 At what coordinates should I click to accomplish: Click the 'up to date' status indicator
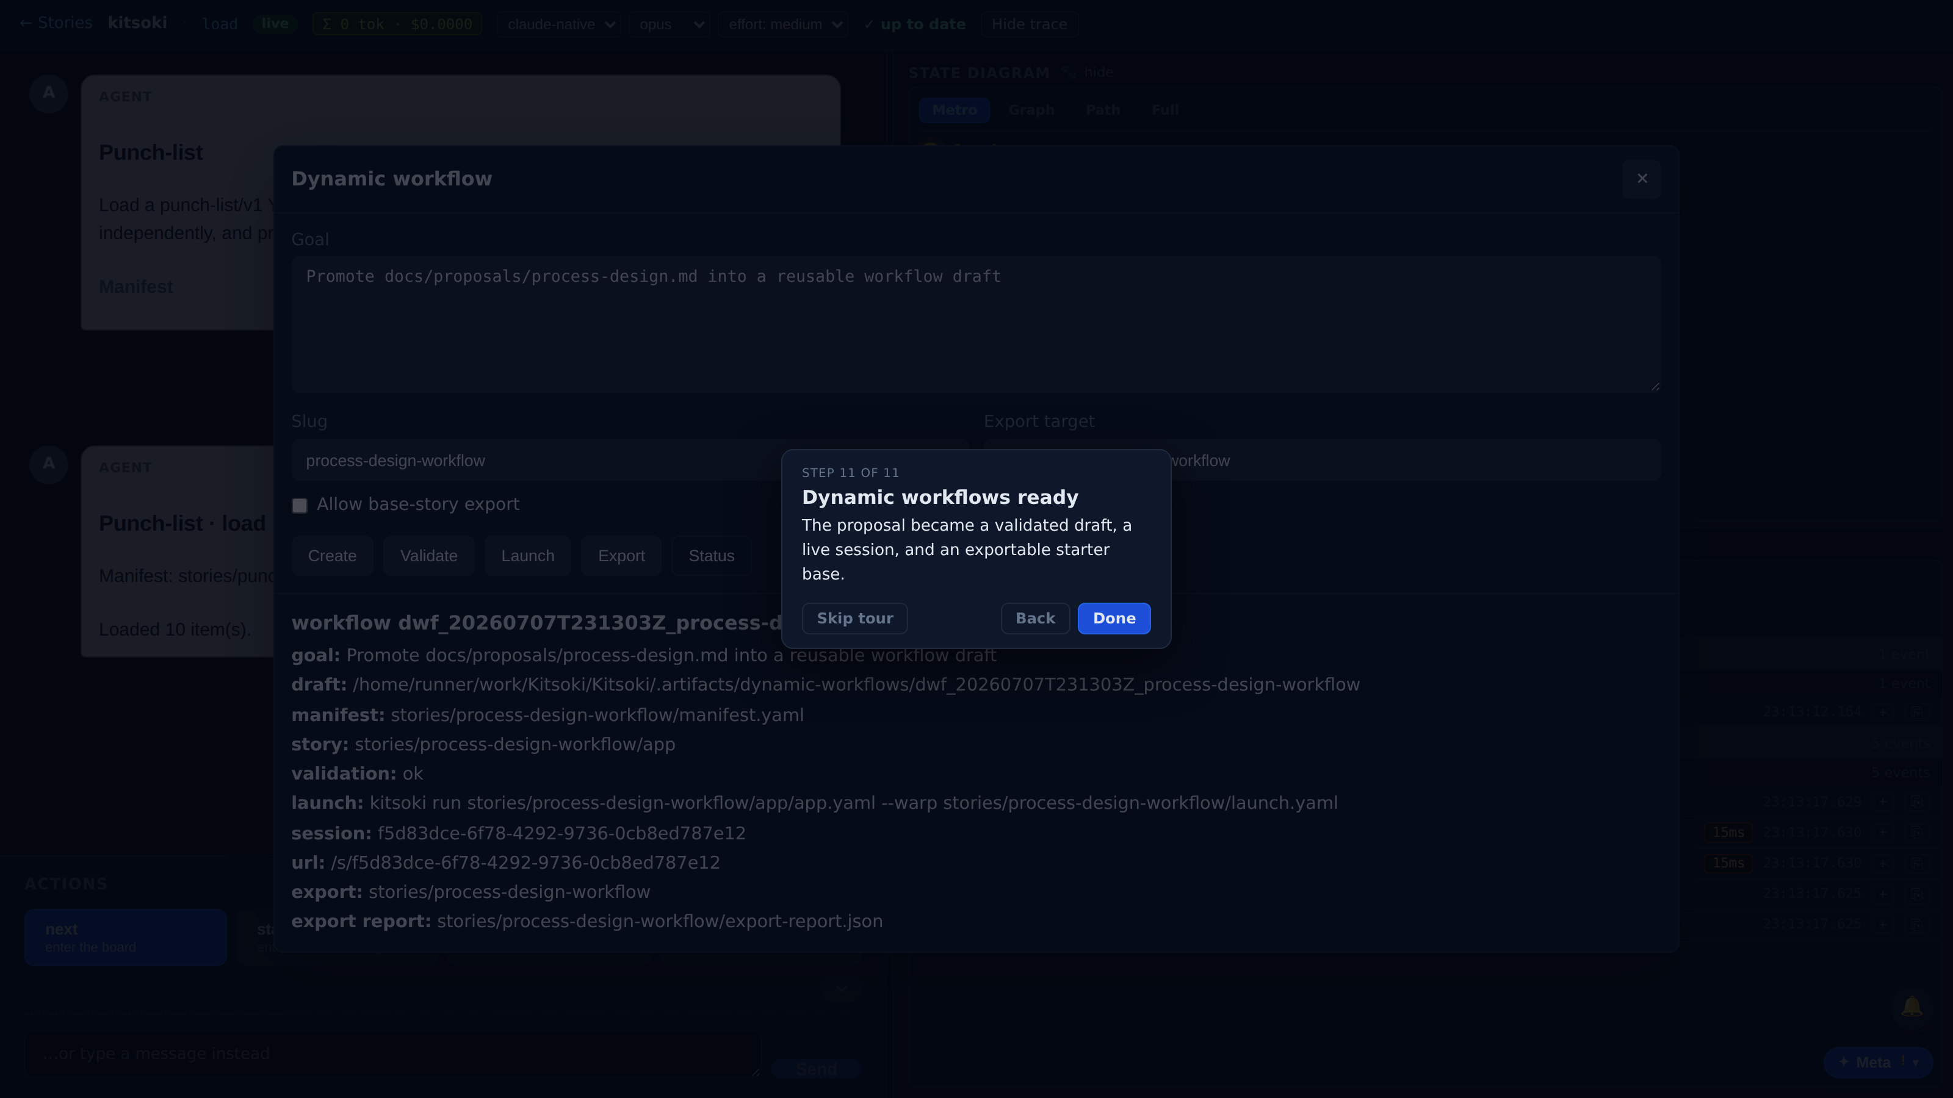(914, 24)
